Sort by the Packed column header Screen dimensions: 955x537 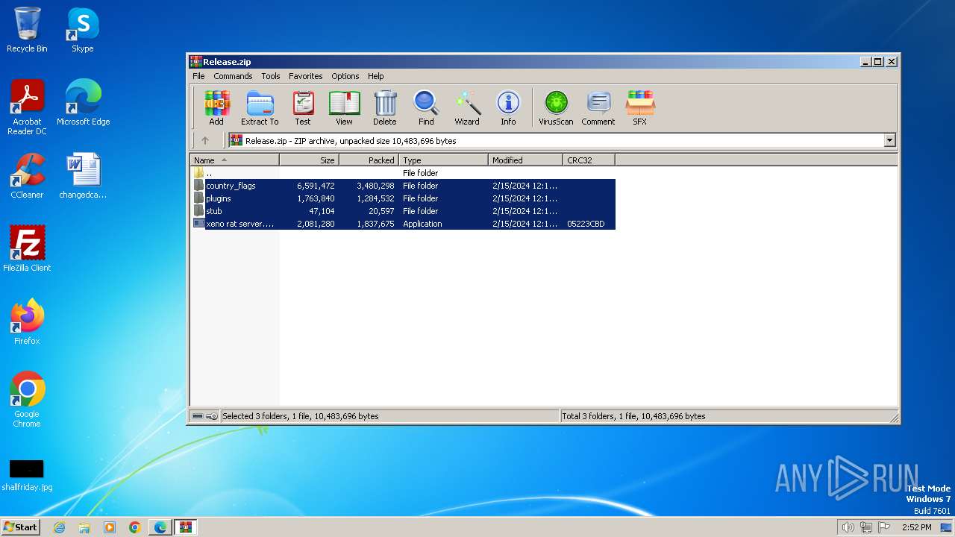click(369, 160)
